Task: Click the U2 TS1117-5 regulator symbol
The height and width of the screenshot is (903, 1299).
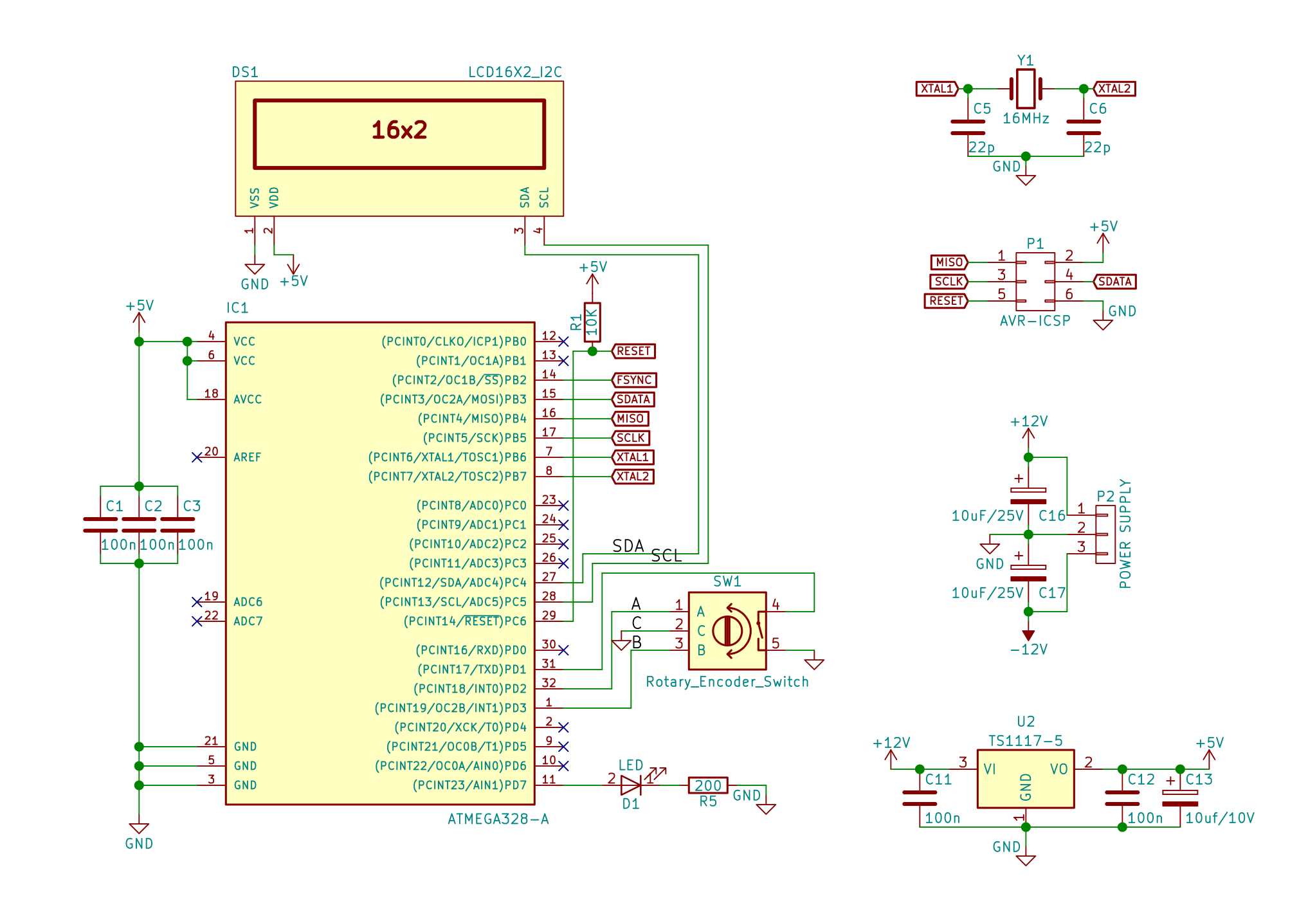Action: click(1026, 779)
